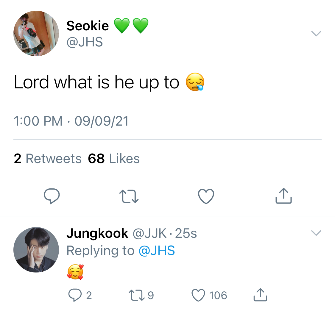Screen dimensions: 335x311
Task: Select the @JHS handle under Seokie
Action: pos(85,42)
